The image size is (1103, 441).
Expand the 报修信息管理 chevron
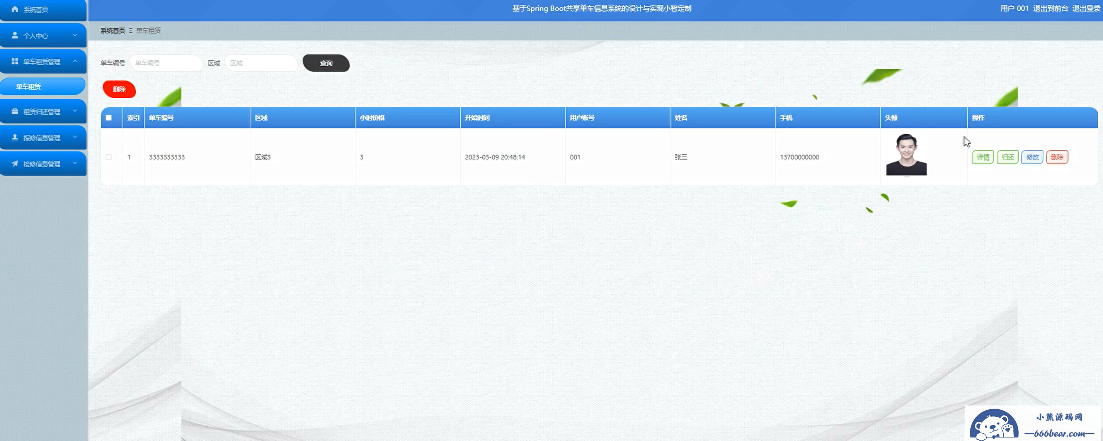[x=75, y=137]
